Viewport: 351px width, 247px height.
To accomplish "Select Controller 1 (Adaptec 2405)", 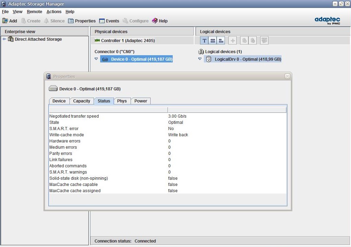I will point(128,40).
